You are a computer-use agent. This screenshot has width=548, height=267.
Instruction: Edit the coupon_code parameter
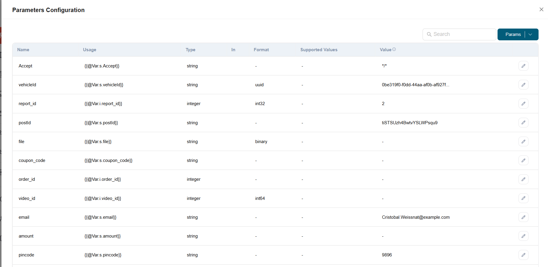click(x=524, y=160)
